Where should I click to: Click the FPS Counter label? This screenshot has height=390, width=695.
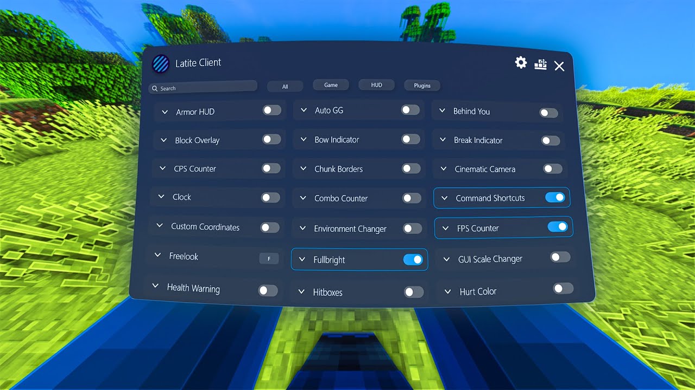pos(478,229)
